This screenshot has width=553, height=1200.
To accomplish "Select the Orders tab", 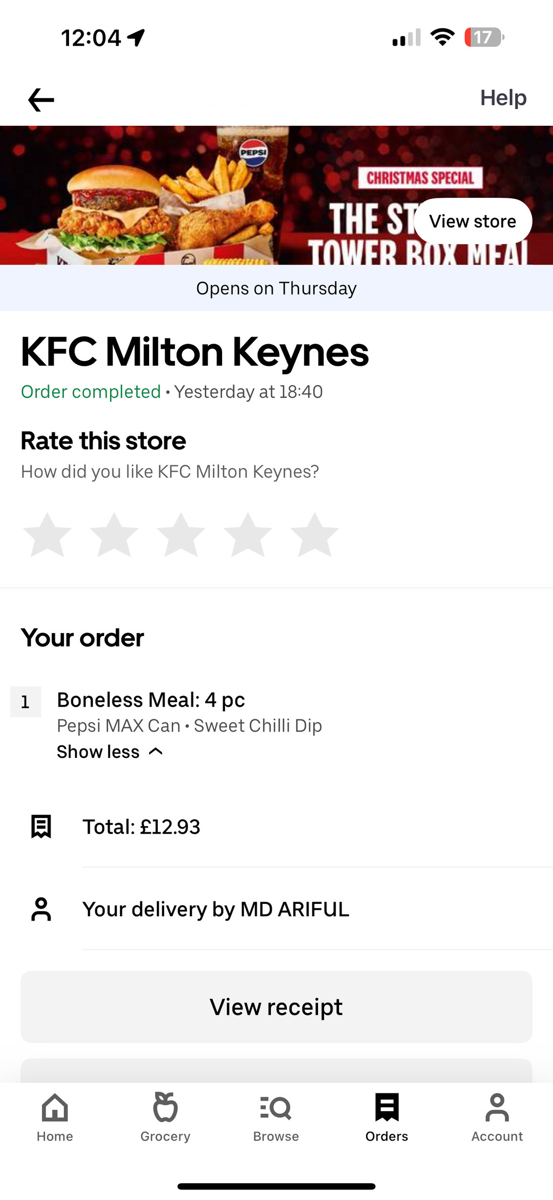I will pyautogui.click(x=387, y=1117).
